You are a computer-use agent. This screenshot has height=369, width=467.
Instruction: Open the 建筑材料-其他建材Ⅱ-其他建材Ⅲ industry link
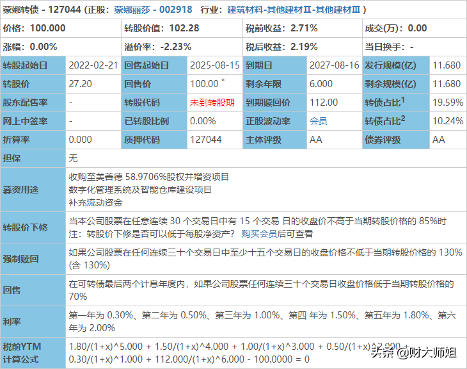point(294,10)
